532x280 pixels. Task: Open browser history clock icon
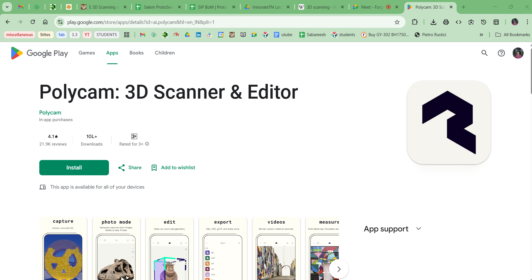pyautogui.click(x=484, y=22)
